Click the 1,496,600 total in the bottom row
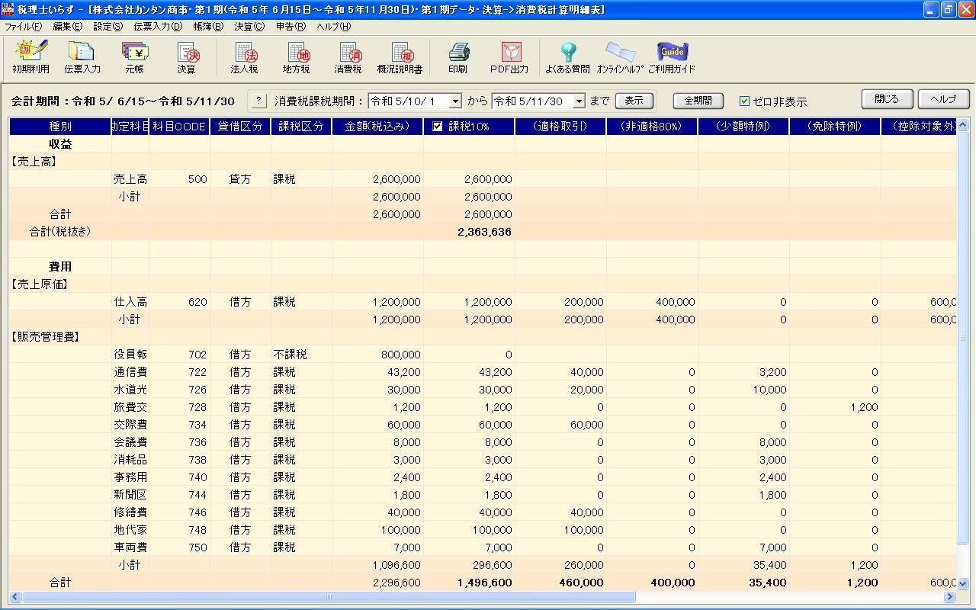The image size is (976, 610). [x=484, y=583]
